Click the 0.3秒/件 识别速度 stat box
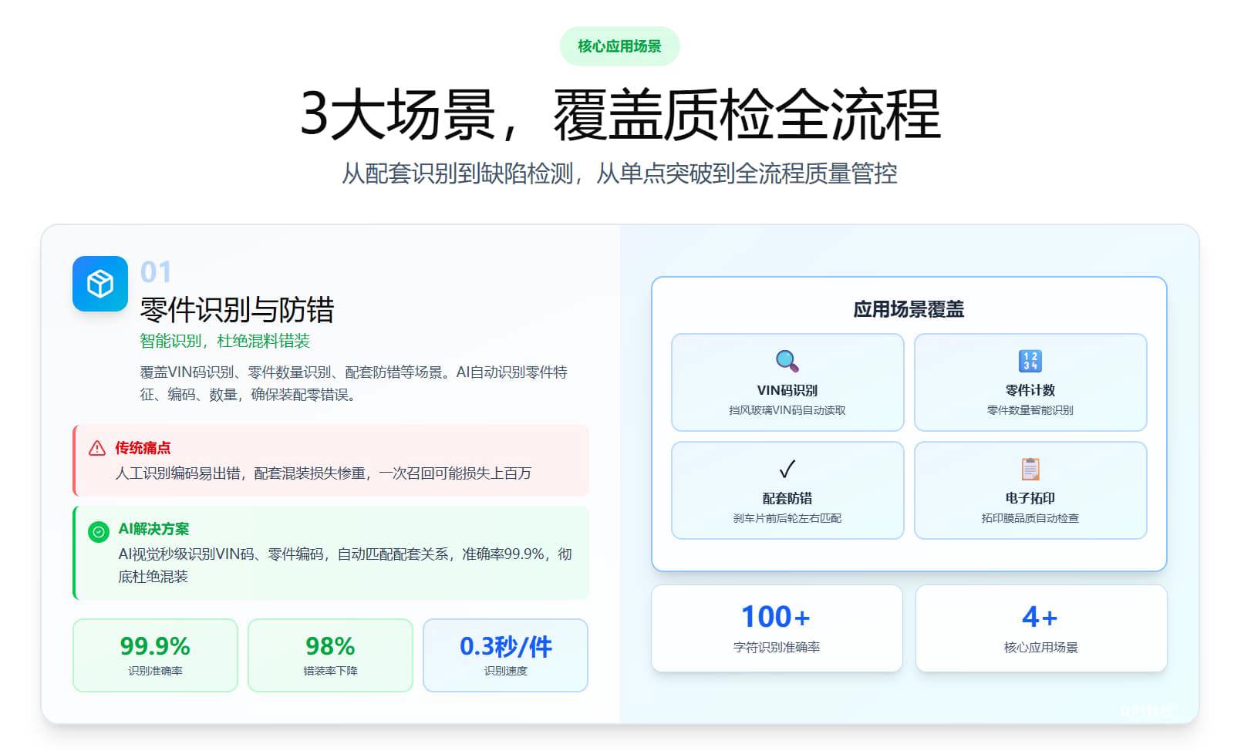1234x751 pixels. click(x=505, y=655)
